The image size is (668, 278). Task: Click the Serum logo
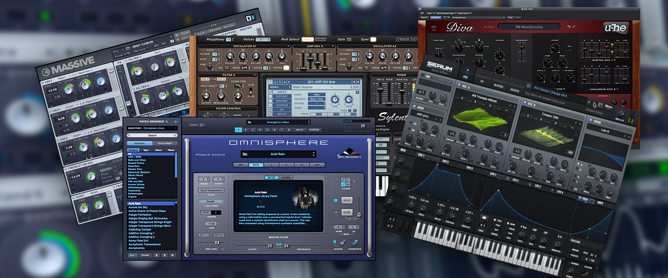[x=440, y=65]
